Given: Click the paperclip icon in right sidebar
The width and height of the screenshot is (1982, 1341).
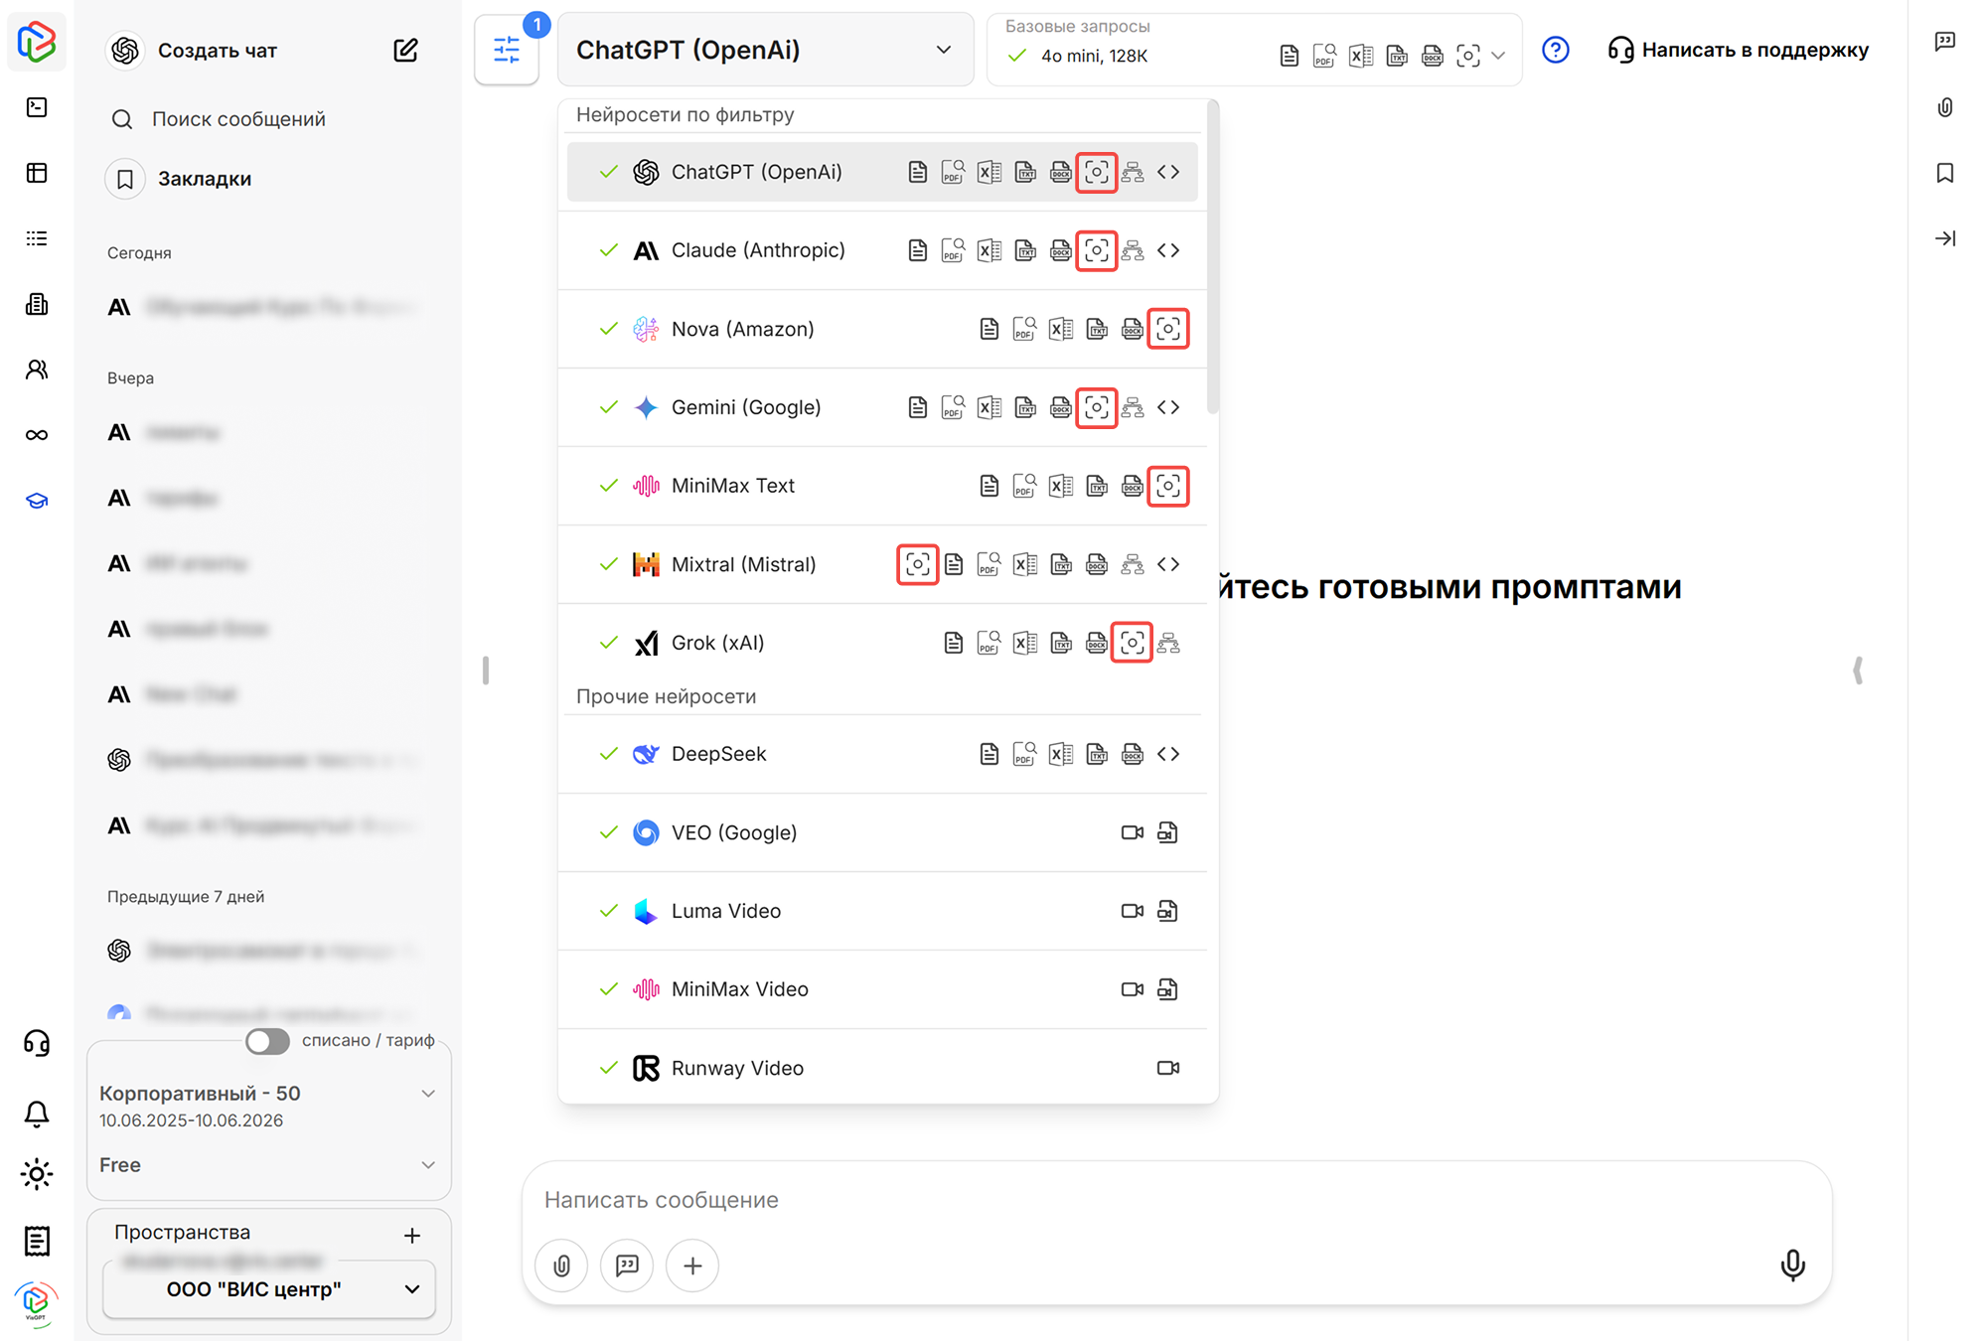Looking at the screenshot, I should point(1945,107).
